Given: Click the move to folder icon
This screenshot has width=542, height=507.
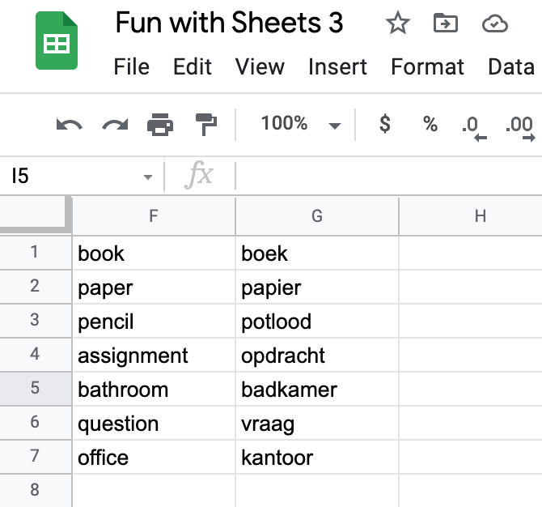Looking at the screenshot, I should pos(444,23).
